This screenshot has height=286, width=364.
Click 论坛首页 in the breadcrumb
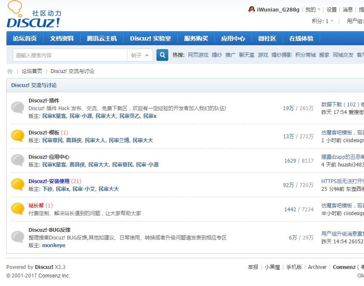point(32,71)
